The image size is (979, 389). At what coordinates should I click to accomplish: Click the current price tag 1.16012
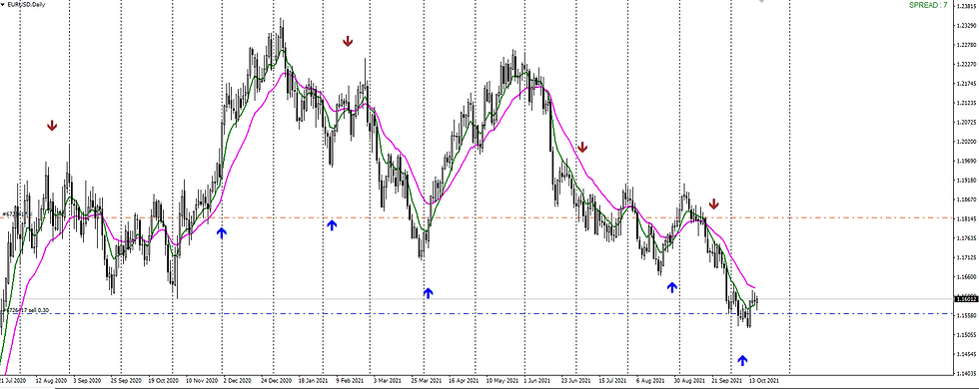966,300
